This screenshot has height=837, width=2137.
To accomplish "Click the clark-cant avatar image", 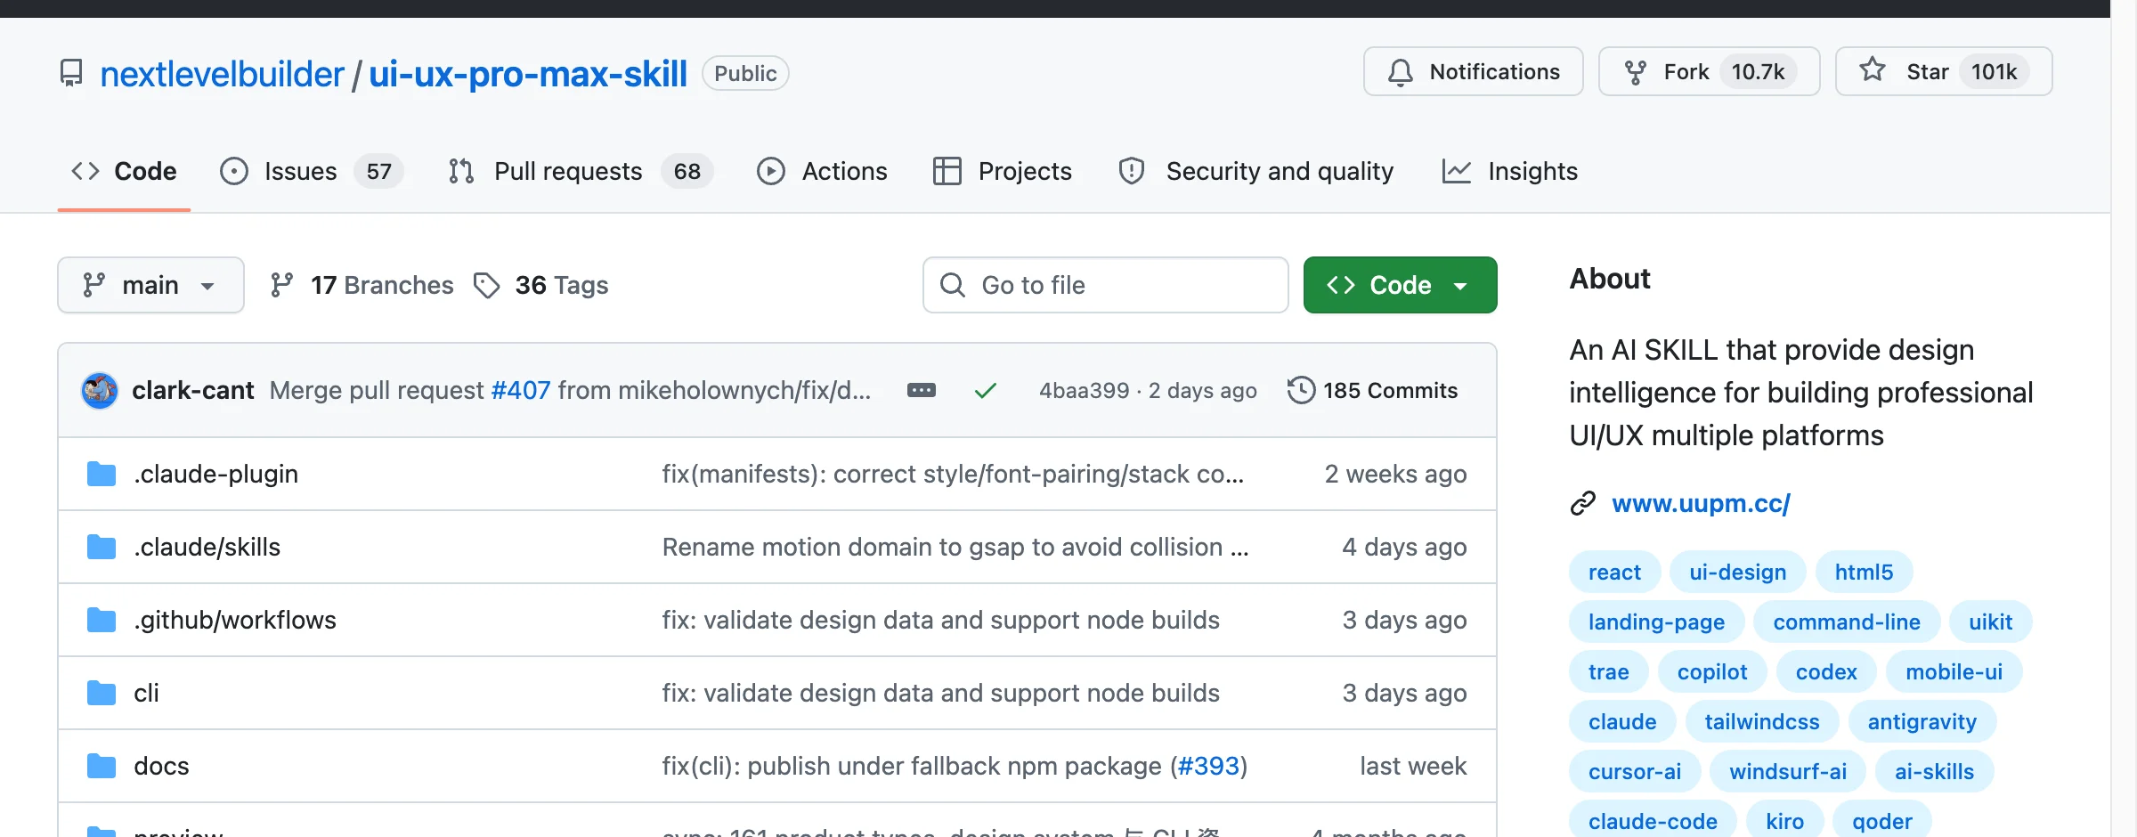I will point(100,390).
